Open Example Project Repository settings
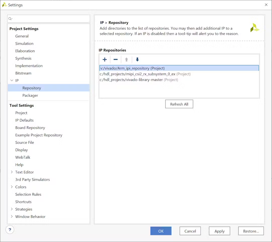Image resolution: width=272 pixels, height=242 pixels. click(x=39, y=135)
